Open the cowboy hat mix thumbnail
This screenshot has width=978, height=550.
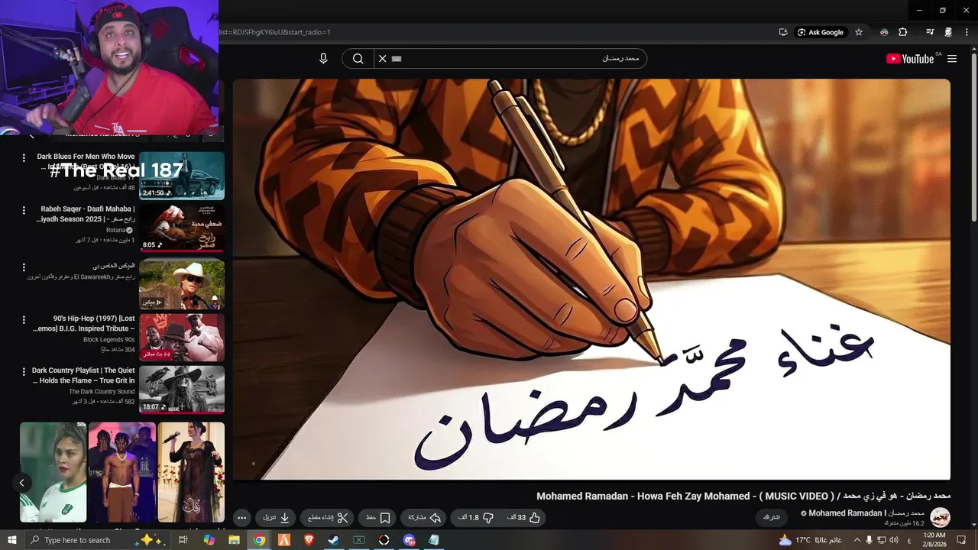pos(182,283)
